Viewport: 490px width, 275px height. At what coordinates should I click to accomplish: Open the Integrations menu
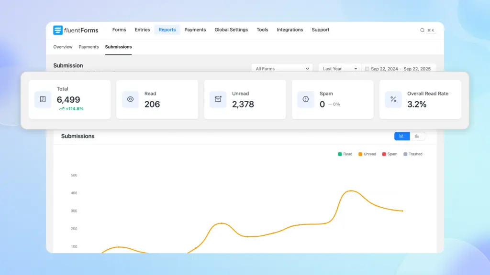[290, 30]
